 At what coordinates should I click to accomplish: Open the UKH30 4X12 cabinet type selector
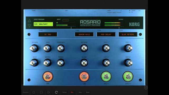pyautogui.click(x=84, y=35)
